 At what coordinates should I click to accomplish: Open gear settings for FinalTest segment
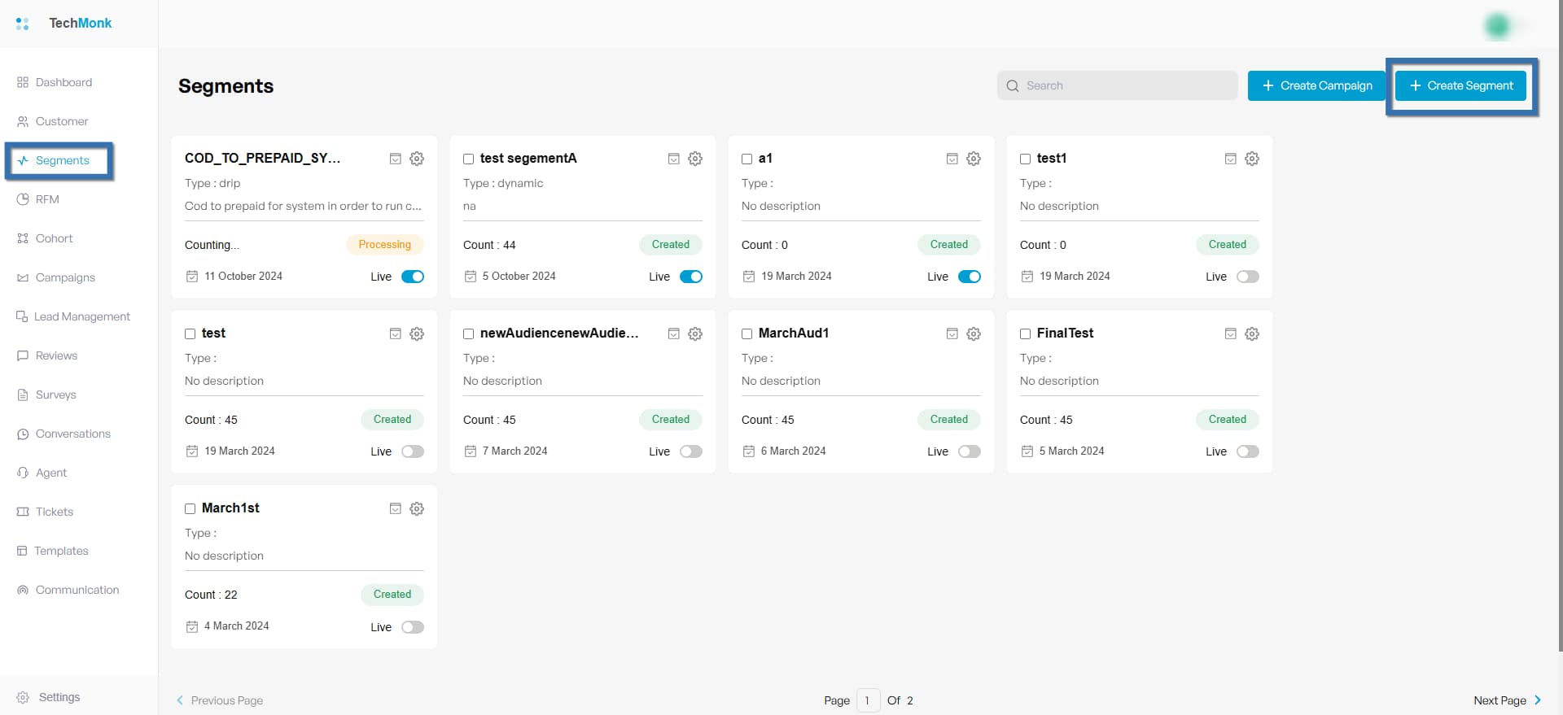pyautogui.click(x=1252, y=334)
